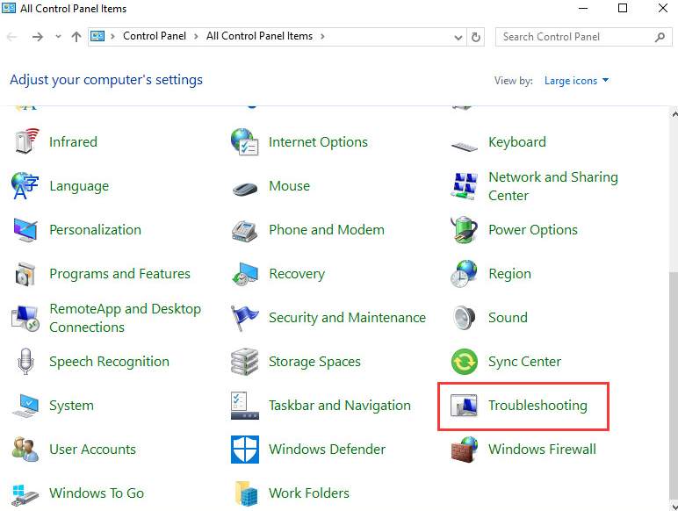The image size is (678, 511).
Task: Expand the address bar history dropdown
Action: [x=458, y=38]
